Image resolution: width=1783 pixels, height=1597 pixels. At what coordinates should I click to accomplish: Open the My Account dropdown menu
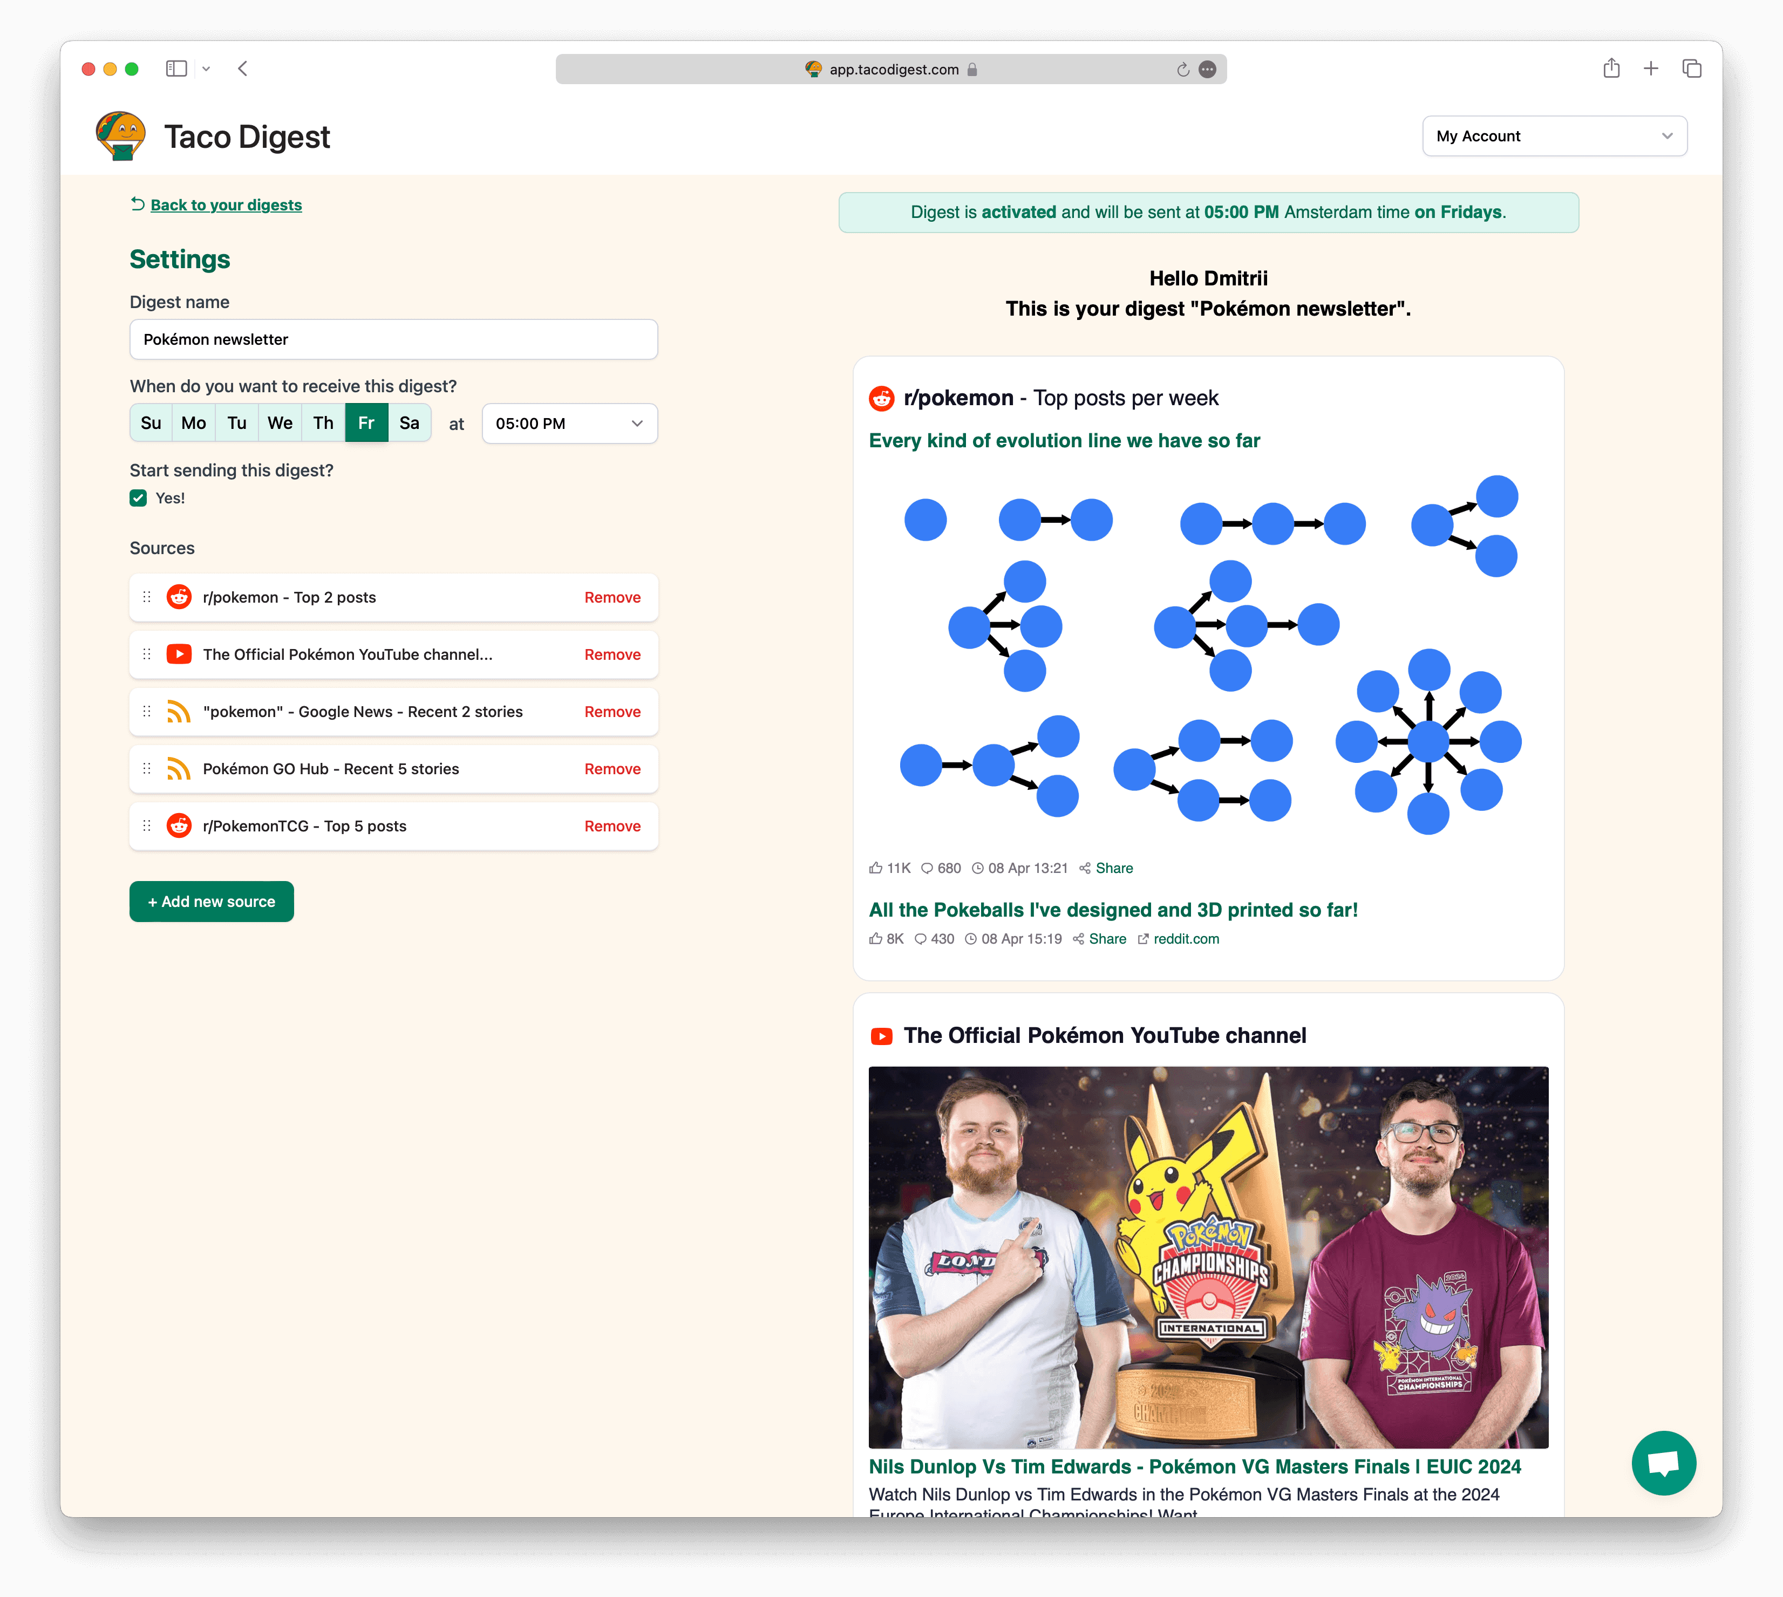1550,134
